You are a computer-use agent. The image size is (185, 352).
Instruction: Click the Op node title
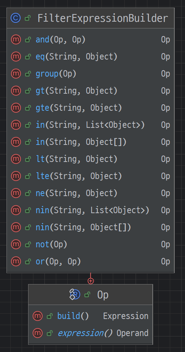pos(103,295)
